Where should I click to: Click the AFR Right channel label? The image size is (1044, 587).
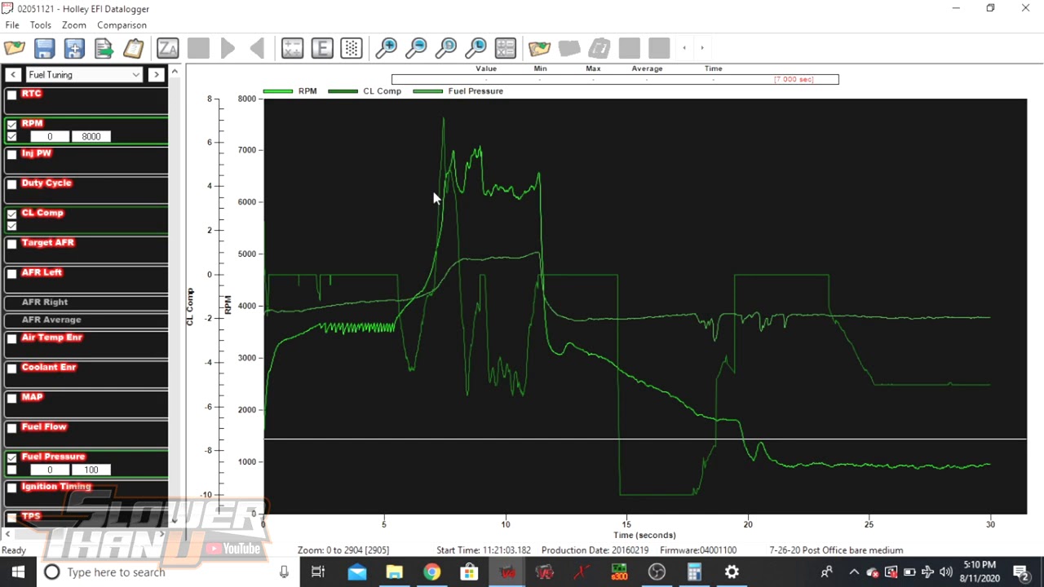click(45, 302)
